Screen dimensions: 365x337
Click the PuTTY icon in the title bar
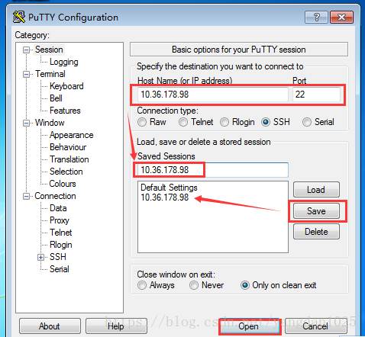click(x=19, y=18)
